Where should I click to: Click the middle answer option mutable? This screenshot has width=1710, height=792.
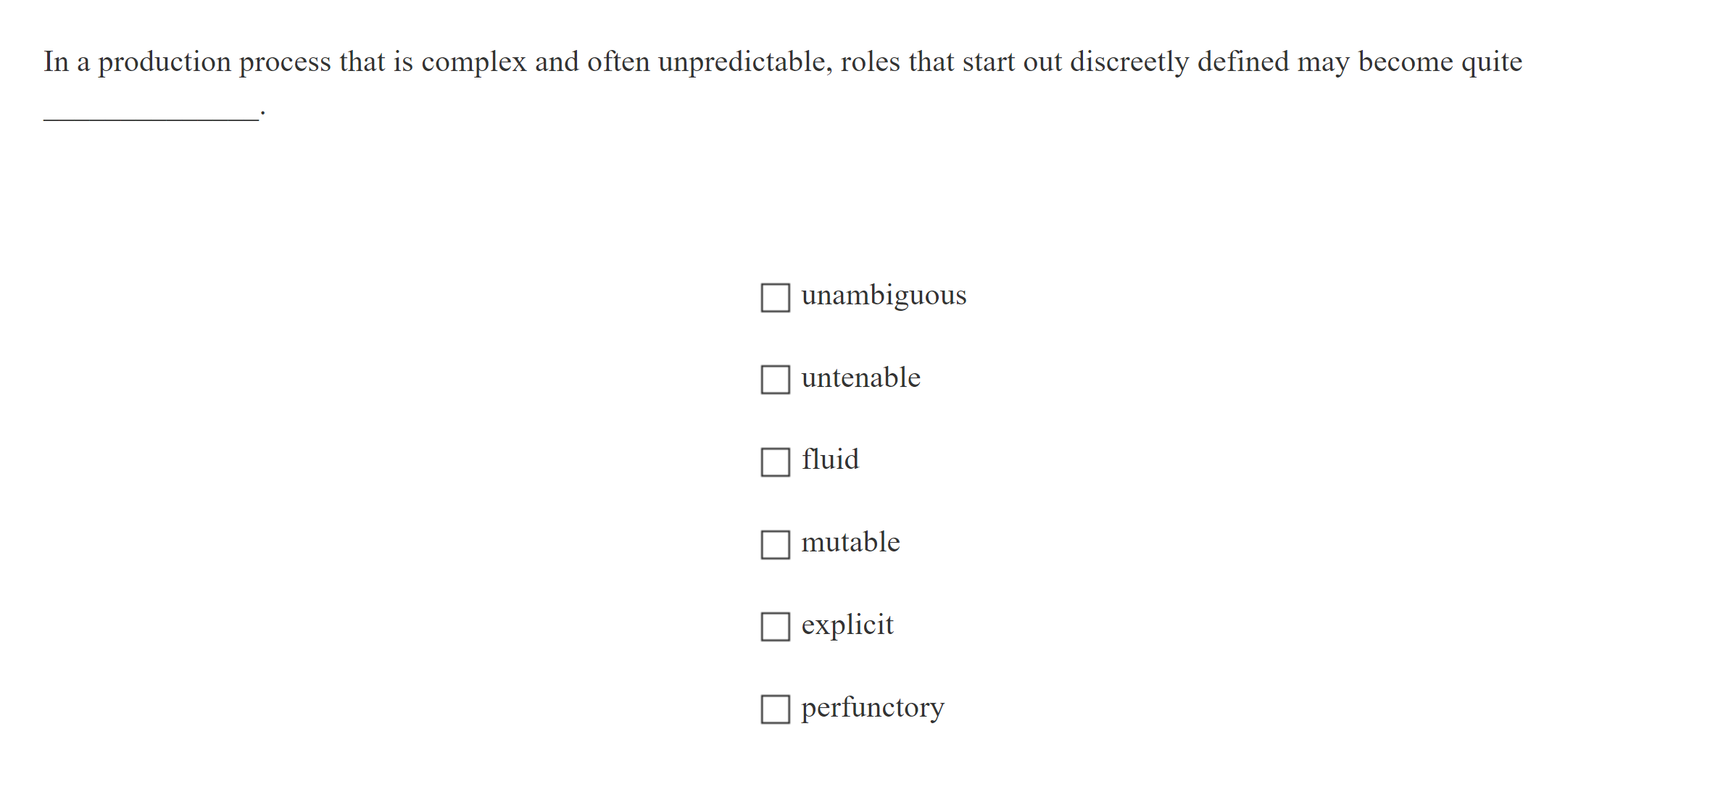tap(850, 542)
